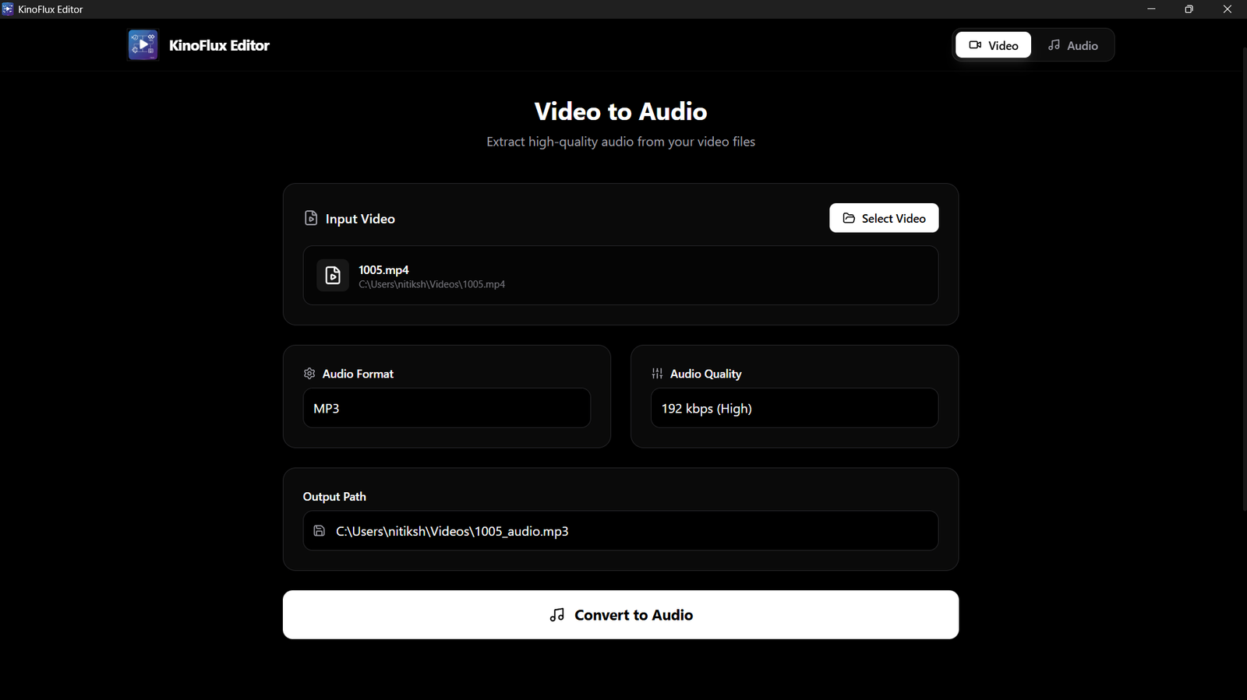Expand the 192 kbps (High) quality dropdown
Screen dimensions: 1247x700
(794, 408)
